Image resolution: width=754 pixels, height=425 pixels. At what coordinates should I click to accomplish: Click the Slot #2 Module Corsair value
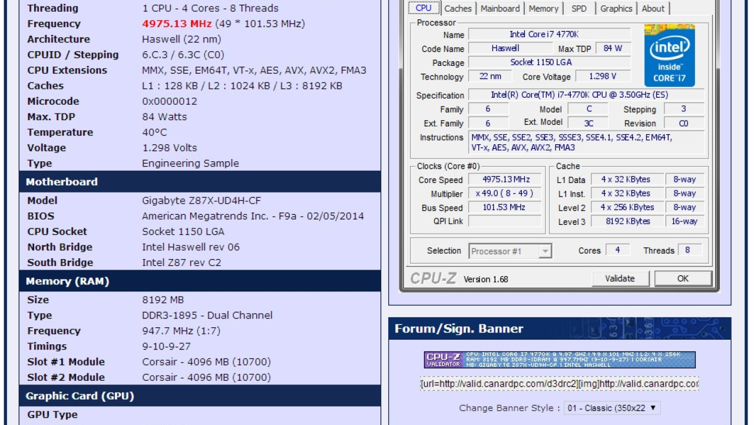[206, 377]
